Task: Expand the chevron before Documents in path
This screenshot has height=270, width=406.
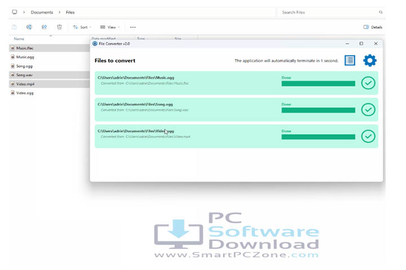Action: click(x=24, y=12)
